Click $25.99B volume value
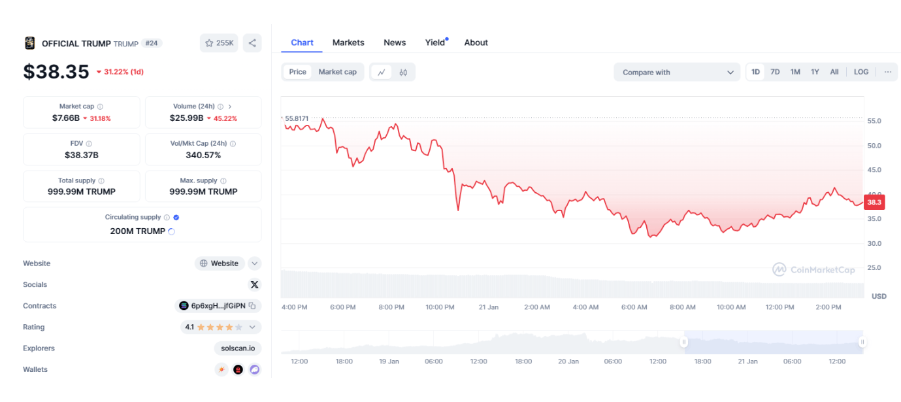 [188, 118]
